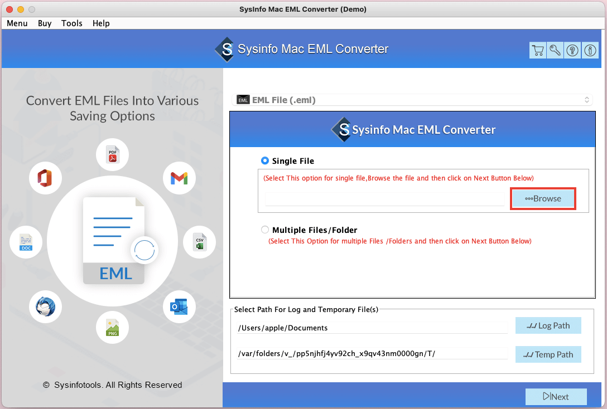
Task: Click the Next button
Action: pyautogui.click(x=556, y=397)
